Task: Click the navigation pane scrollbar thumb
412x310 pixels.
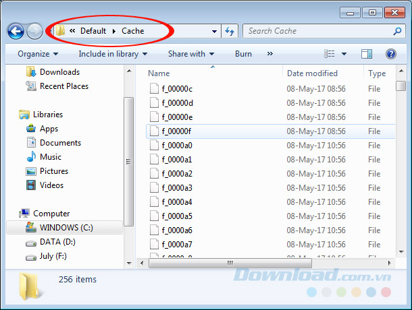Action: tap(128, 162)
